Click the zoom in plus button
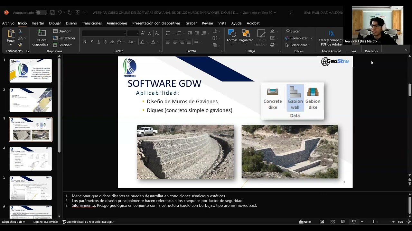The image size is (412, 231). click(393, 222)
